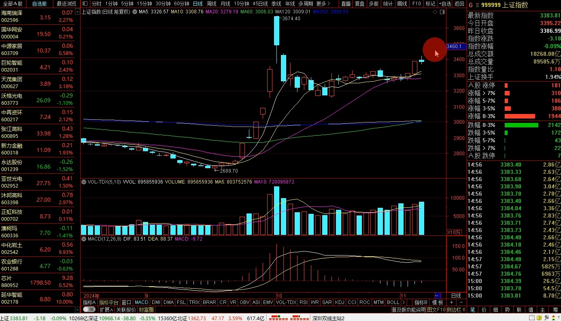Click the side panel toggle icon near diamond
This screenshot has width=561, height=321.
(x=442, y=12)
